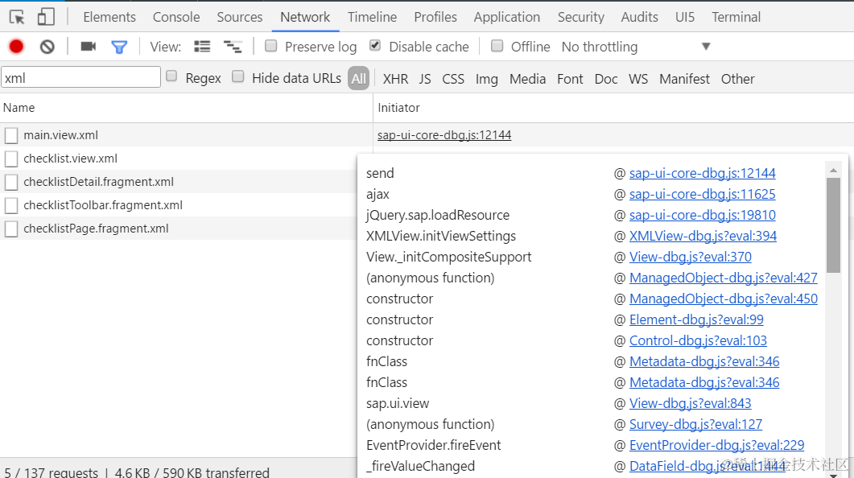Open link Element-dbg.js?eval:99

pos(696,319)
